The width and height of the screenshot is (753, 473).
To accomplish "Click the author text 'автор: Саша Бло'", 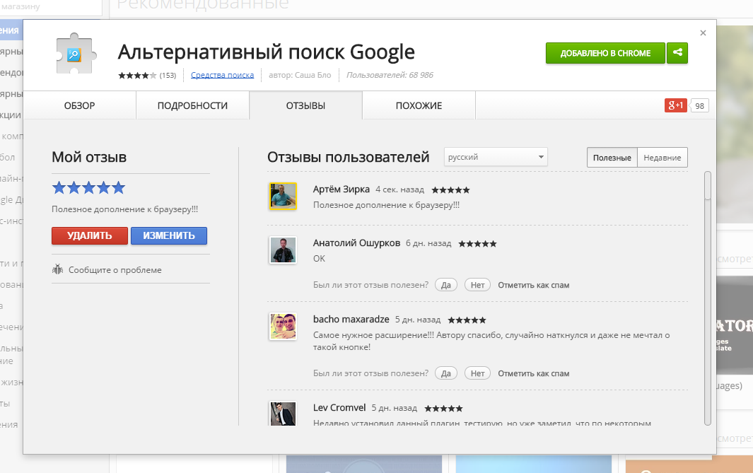I will (300, 75).
